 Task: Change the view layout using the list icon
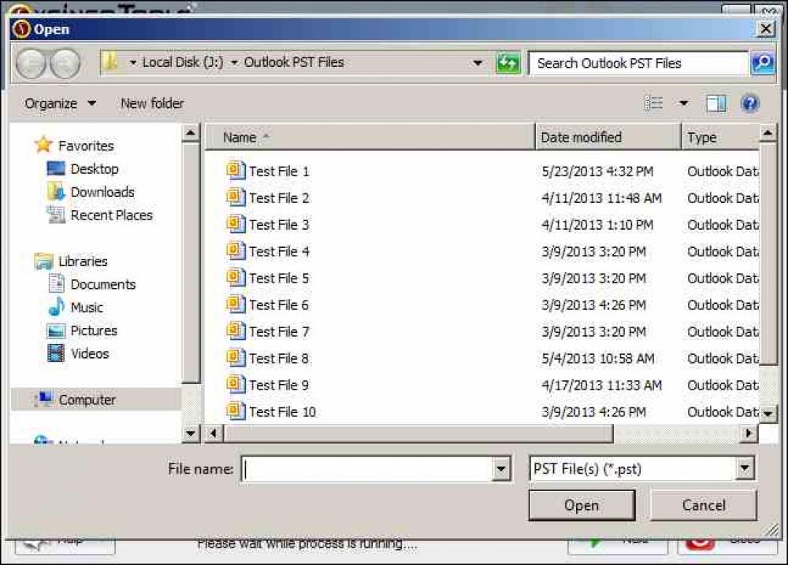pyautogui.click(x=652, y=103)
